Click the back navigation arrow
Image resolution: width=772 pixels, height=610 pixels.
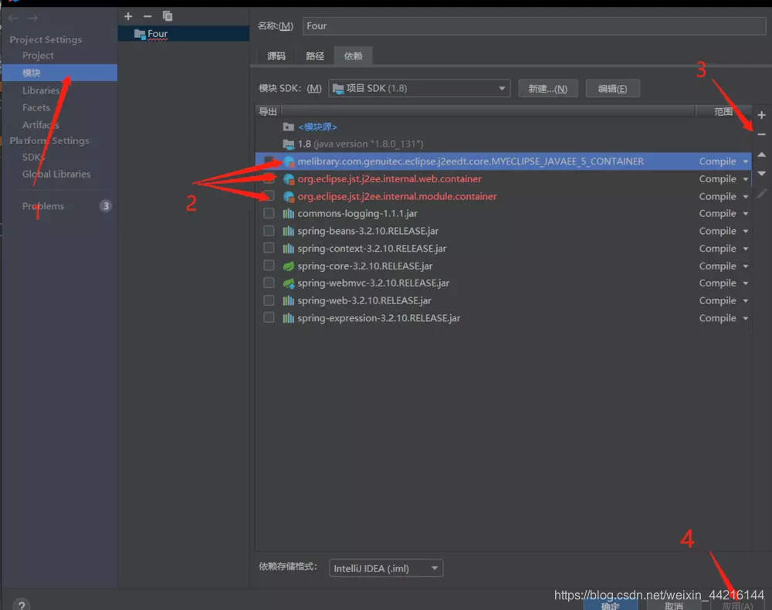(13, 19)
